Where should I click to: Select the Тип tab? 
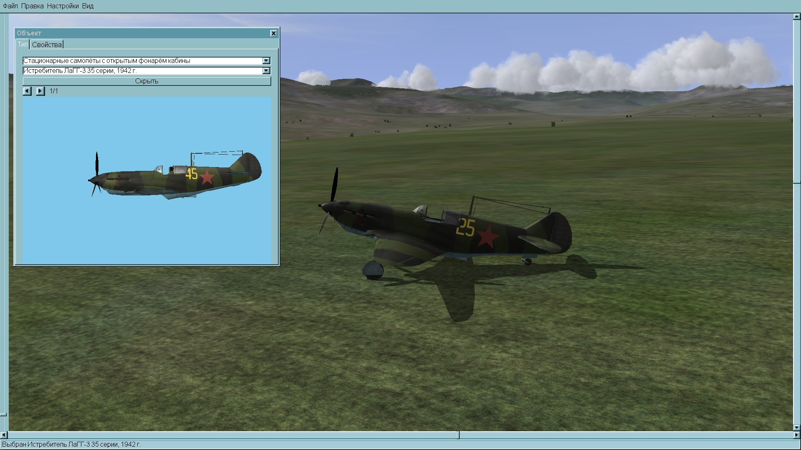coord(23,44)
